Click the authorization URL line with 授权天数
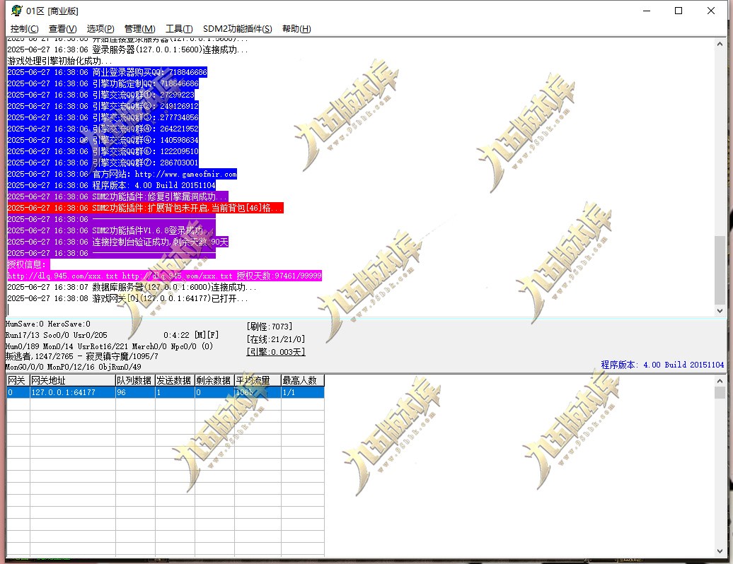Screen dimensions: 733x564 click(165, 276)
